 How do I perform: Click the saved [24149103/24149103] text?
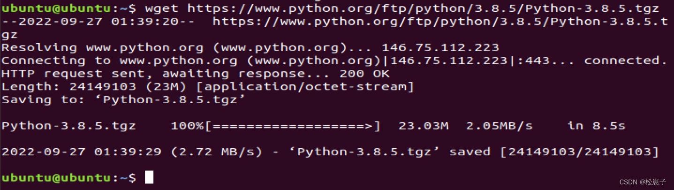pyautogui.click(x=554, y=152)
